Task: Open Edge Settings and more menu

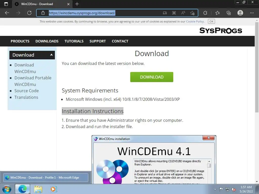Action: click(x=252, y=13)
